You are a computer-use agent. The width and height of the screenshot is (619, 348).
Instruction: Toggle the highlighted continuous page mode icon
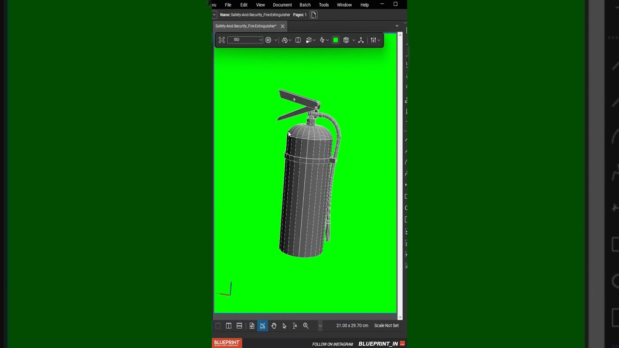coord(263,326)
